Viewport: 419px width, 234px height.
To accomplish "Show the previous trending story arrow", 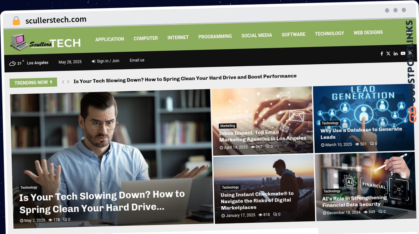I will point(63,82).
